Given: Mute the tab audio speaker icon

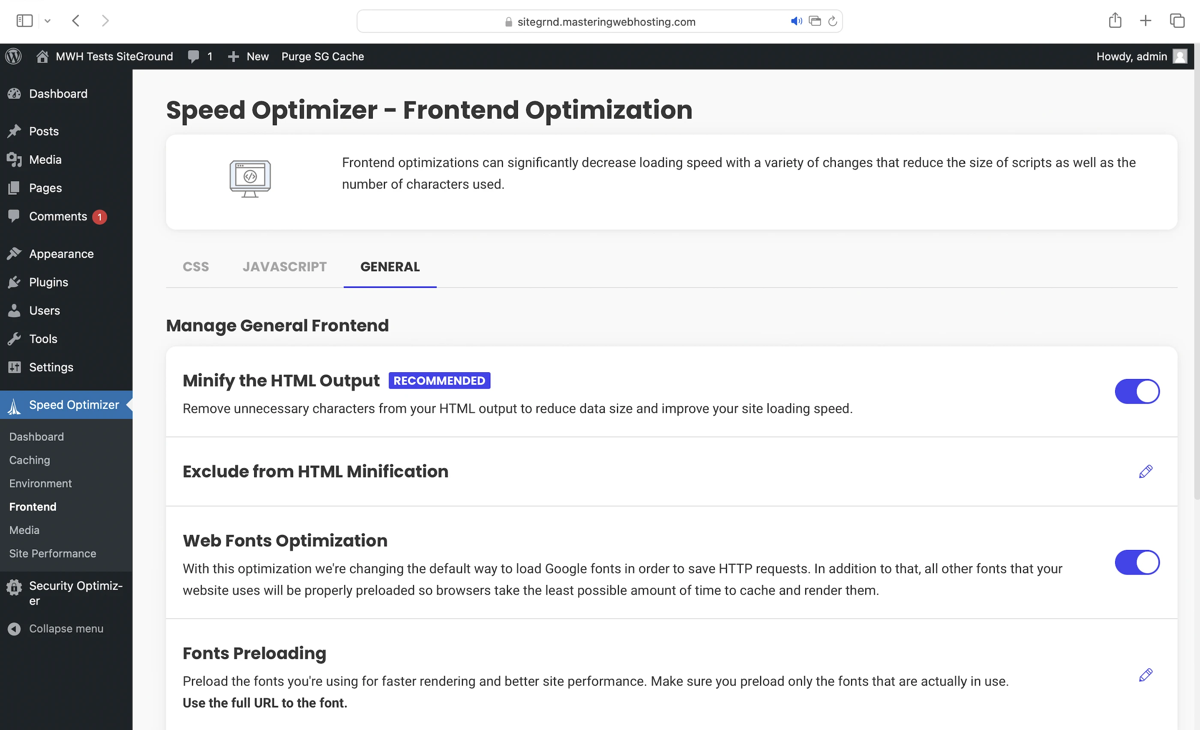Looking at the screenshot, I should coord(796,21).
